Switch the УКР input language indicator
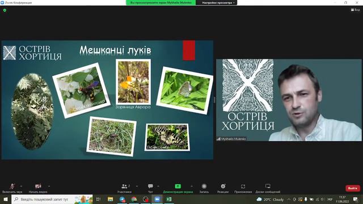 pos(330,199)
